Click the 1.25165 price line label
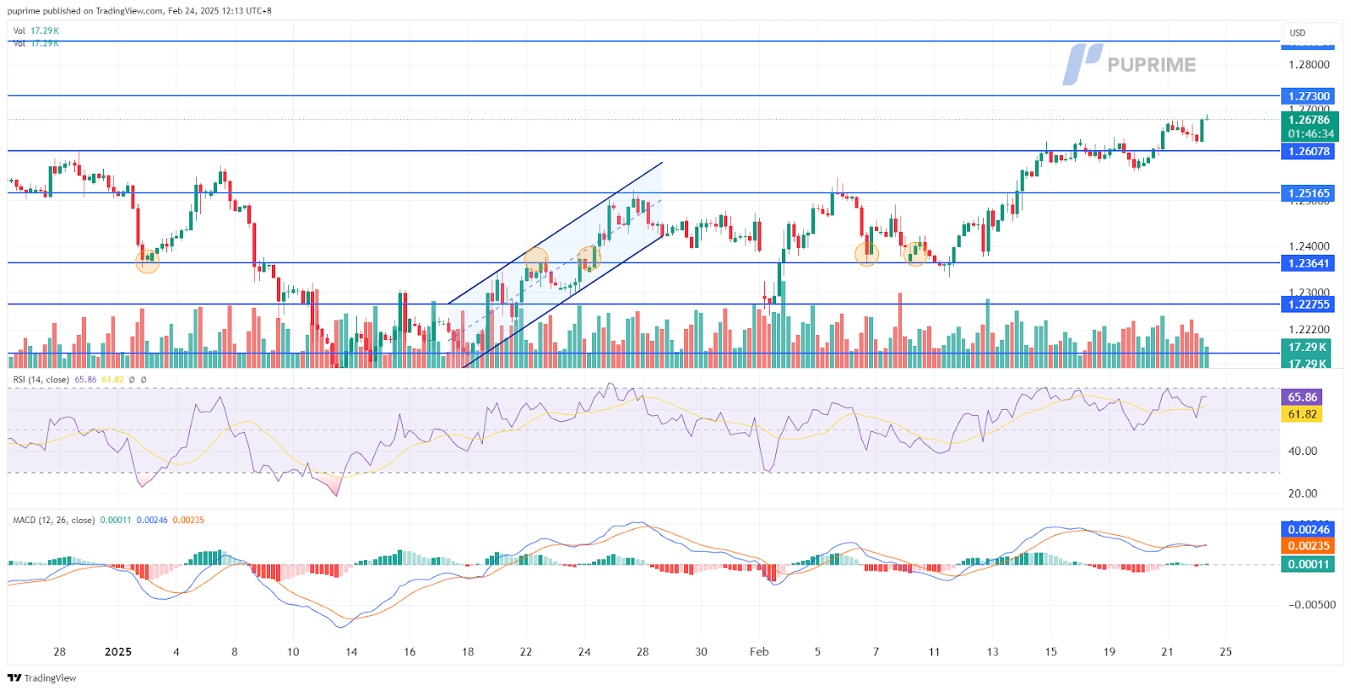This screenshot has width=1351, height=691. tap(1308, 193)
